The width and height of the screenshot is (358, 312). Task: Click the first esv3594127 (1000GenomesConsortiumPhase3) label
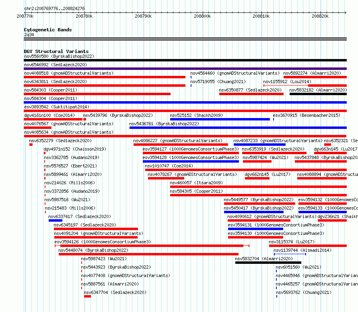(191, 149)
